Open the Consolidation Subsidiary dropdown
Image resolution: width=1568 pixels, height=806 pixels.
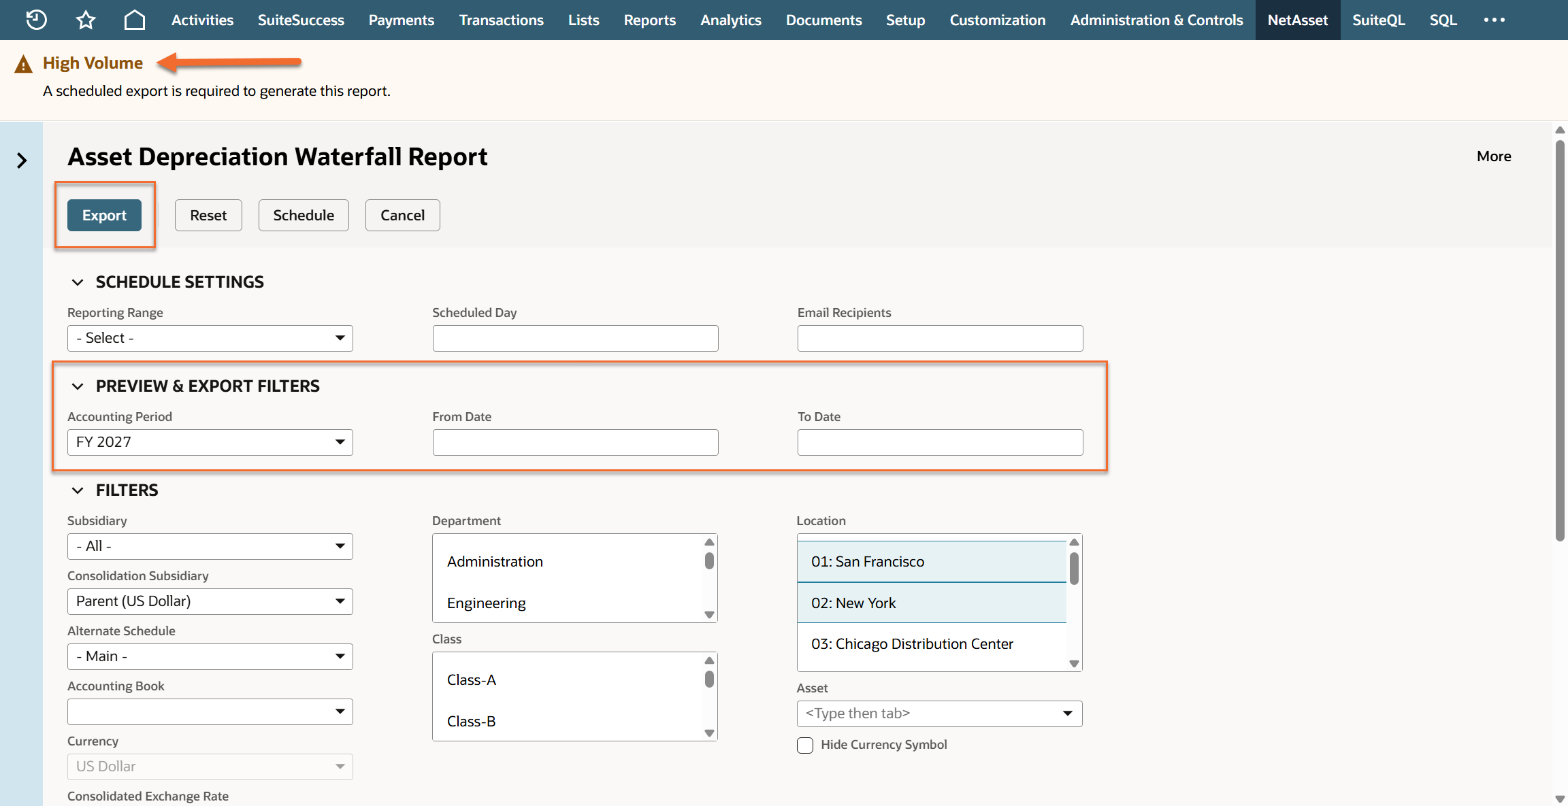(x=210, y=601)
